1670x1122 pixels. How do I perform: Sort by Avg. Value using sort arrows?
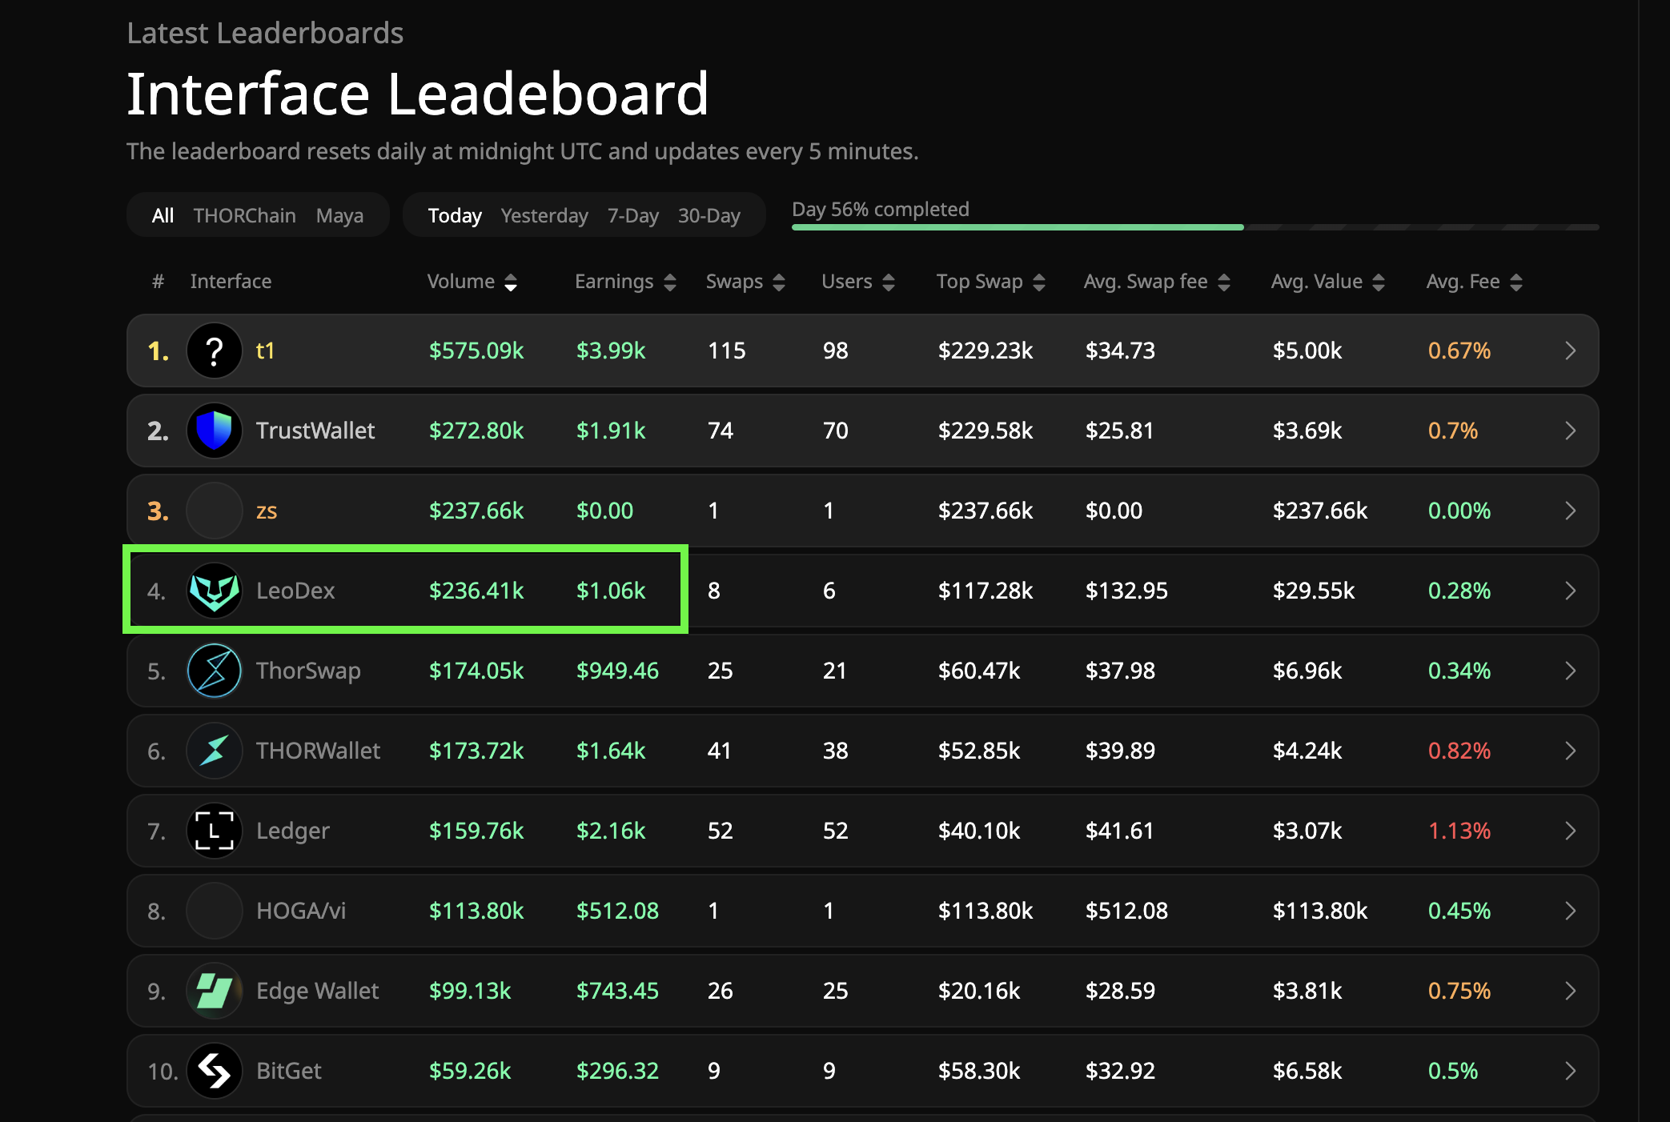[1379, 282]
